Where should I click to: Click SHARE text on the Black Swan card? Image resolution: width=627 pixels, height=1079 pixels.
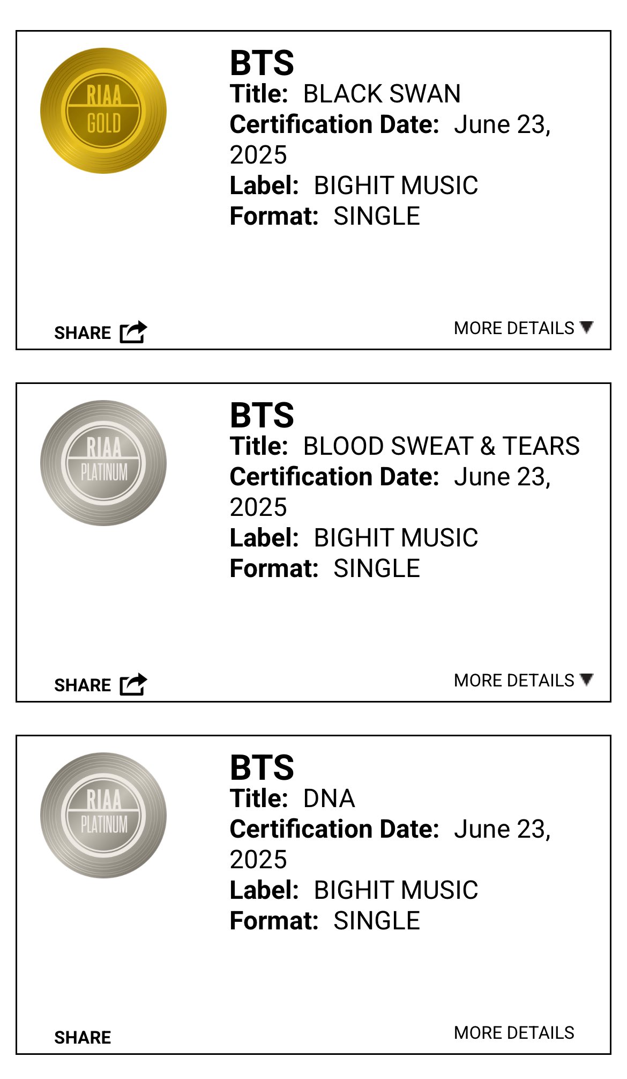point(83,333)
